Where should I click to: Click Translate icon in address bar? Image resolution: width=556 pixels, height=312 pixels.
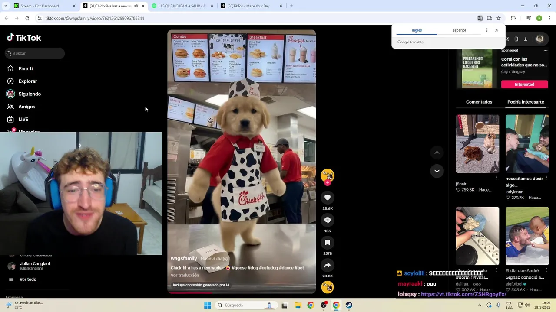(480, 18)
